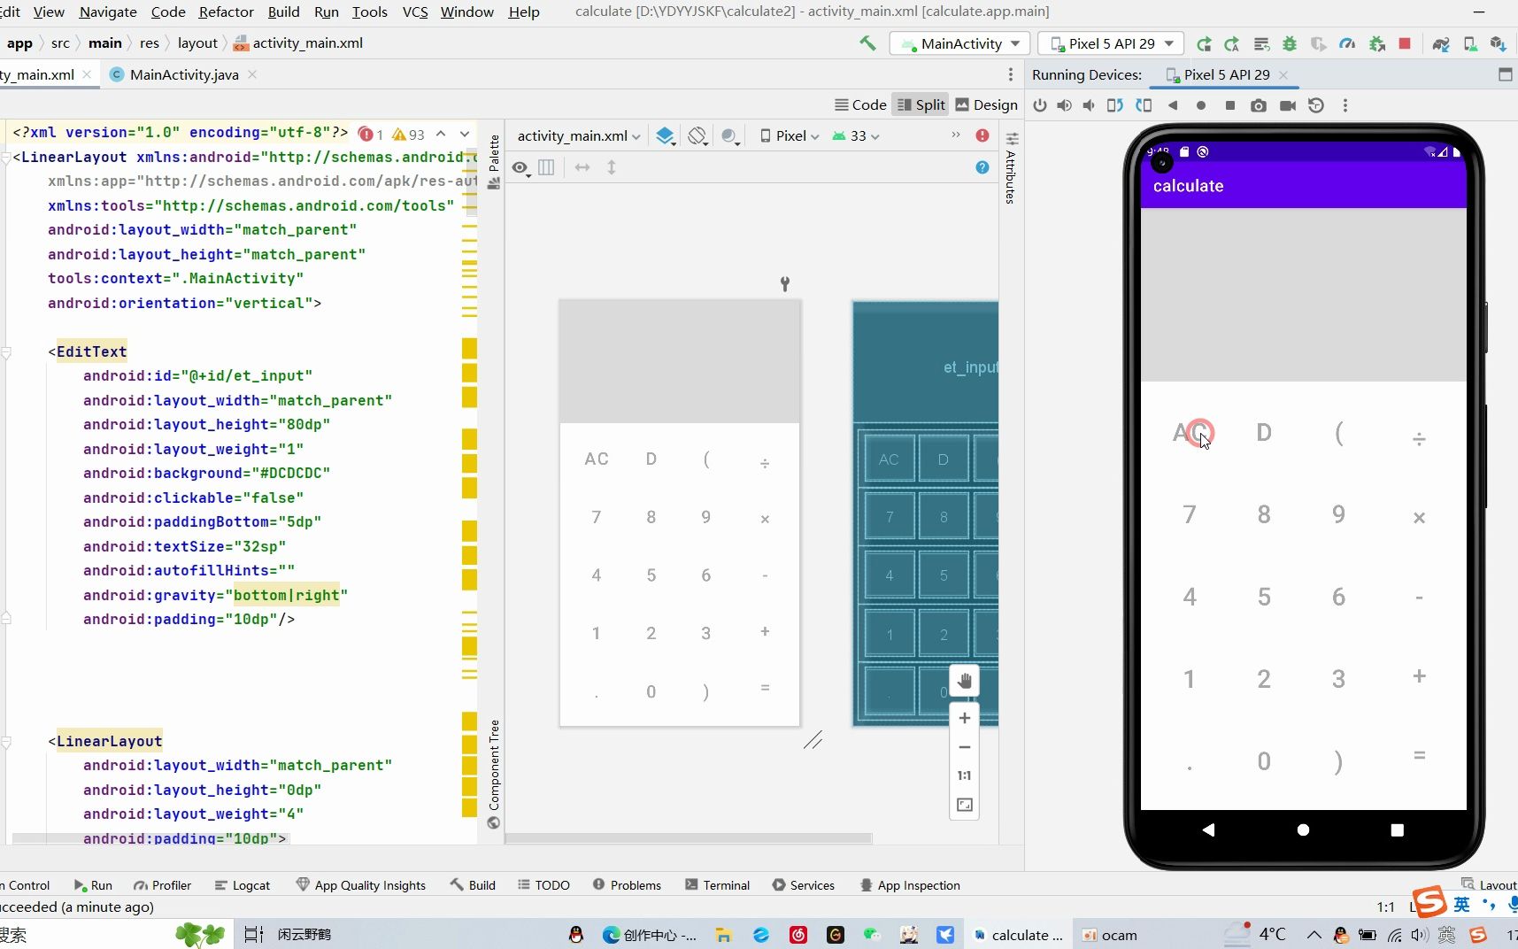Toggle the issues panel with the error icon

click(982, 135)
